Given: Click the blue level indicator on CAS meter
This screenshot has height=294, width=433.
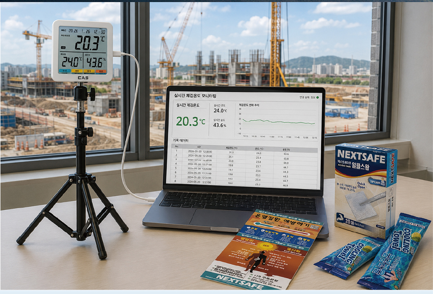Looking at the screenshot, I should 65,71.
